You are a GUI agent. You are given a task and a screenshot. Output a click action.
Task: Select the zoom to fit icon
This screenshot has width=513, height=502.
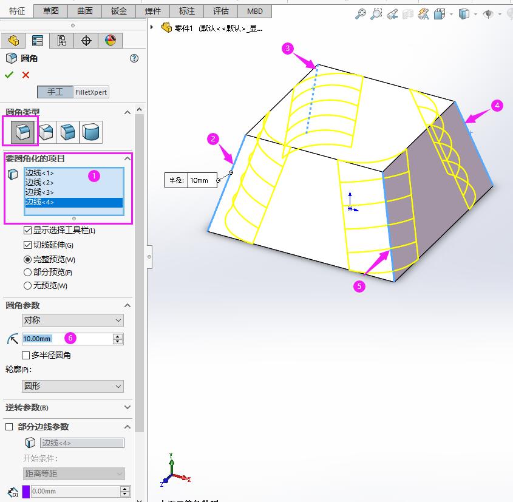[362, 14]
